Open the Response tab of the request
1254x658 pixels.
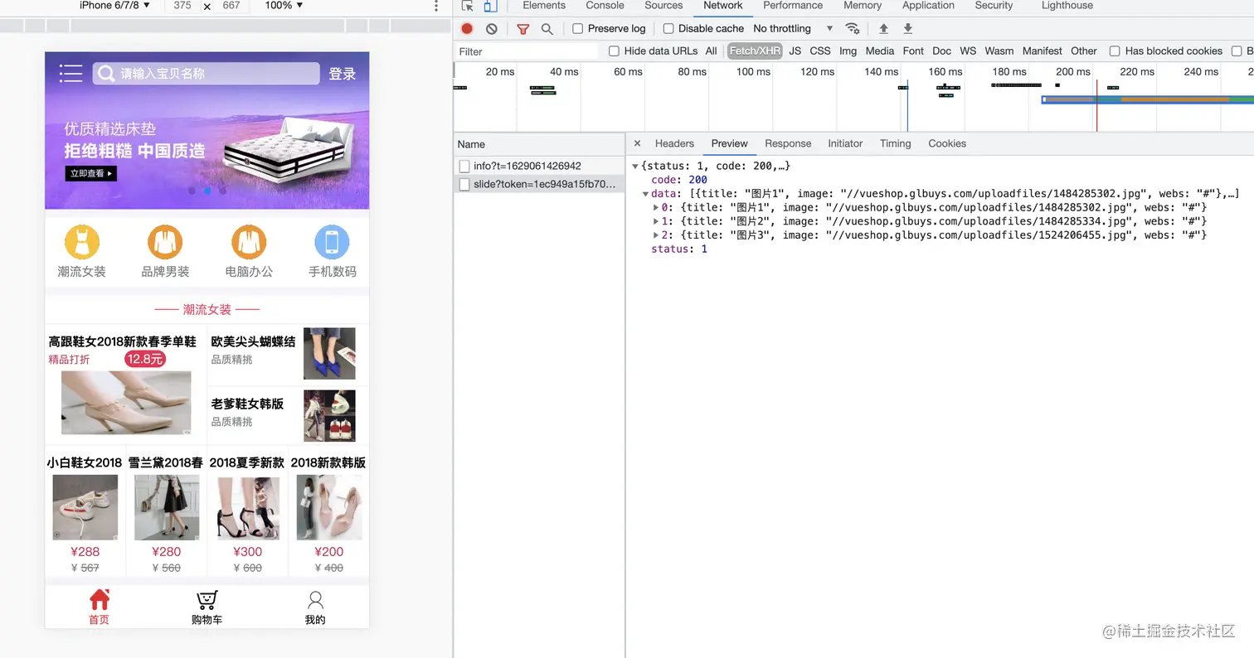[788, 143]
